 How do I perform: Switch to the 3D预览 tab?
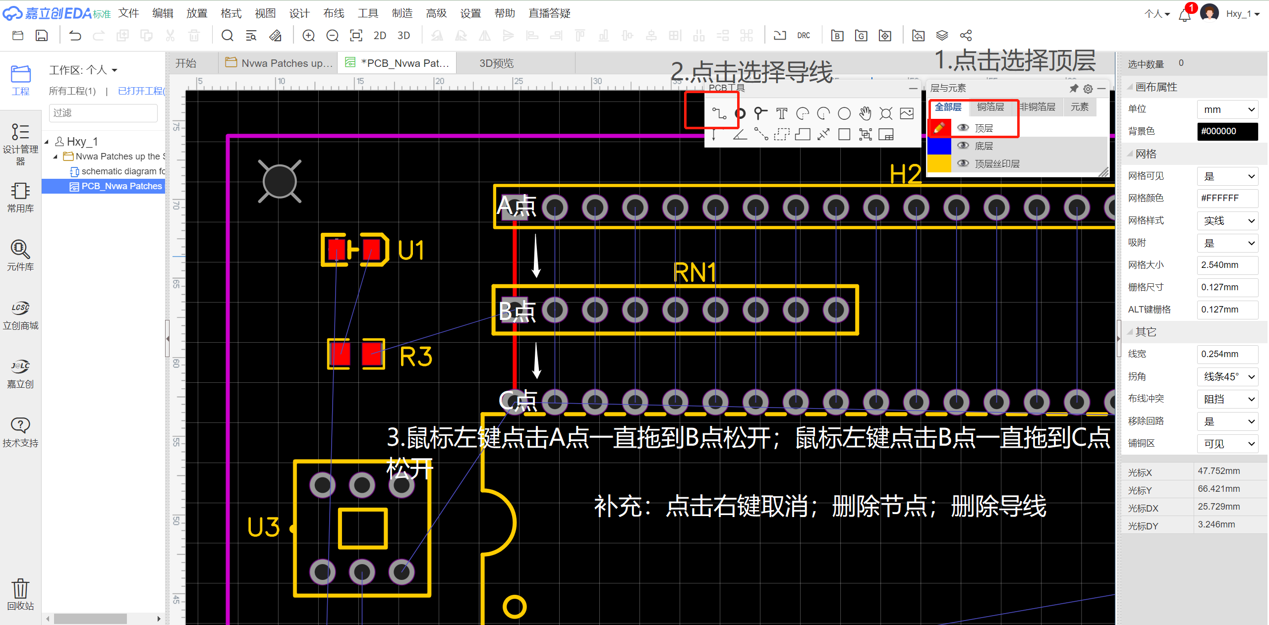pyautogui.click(x=496, y=63)
